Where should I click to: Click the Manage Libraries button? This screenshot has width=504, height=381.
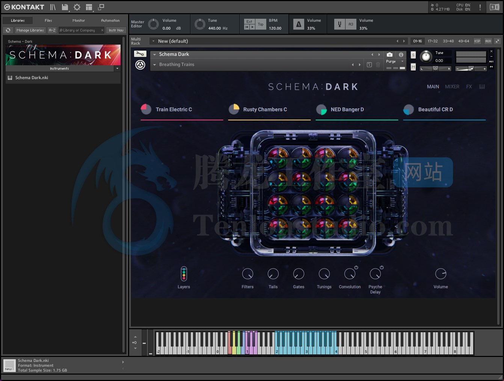point(30,30)
